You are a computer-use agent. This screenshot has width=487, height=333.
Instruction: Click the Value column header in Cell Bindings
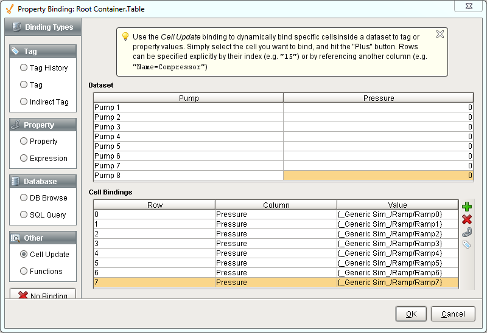[397, 205]
